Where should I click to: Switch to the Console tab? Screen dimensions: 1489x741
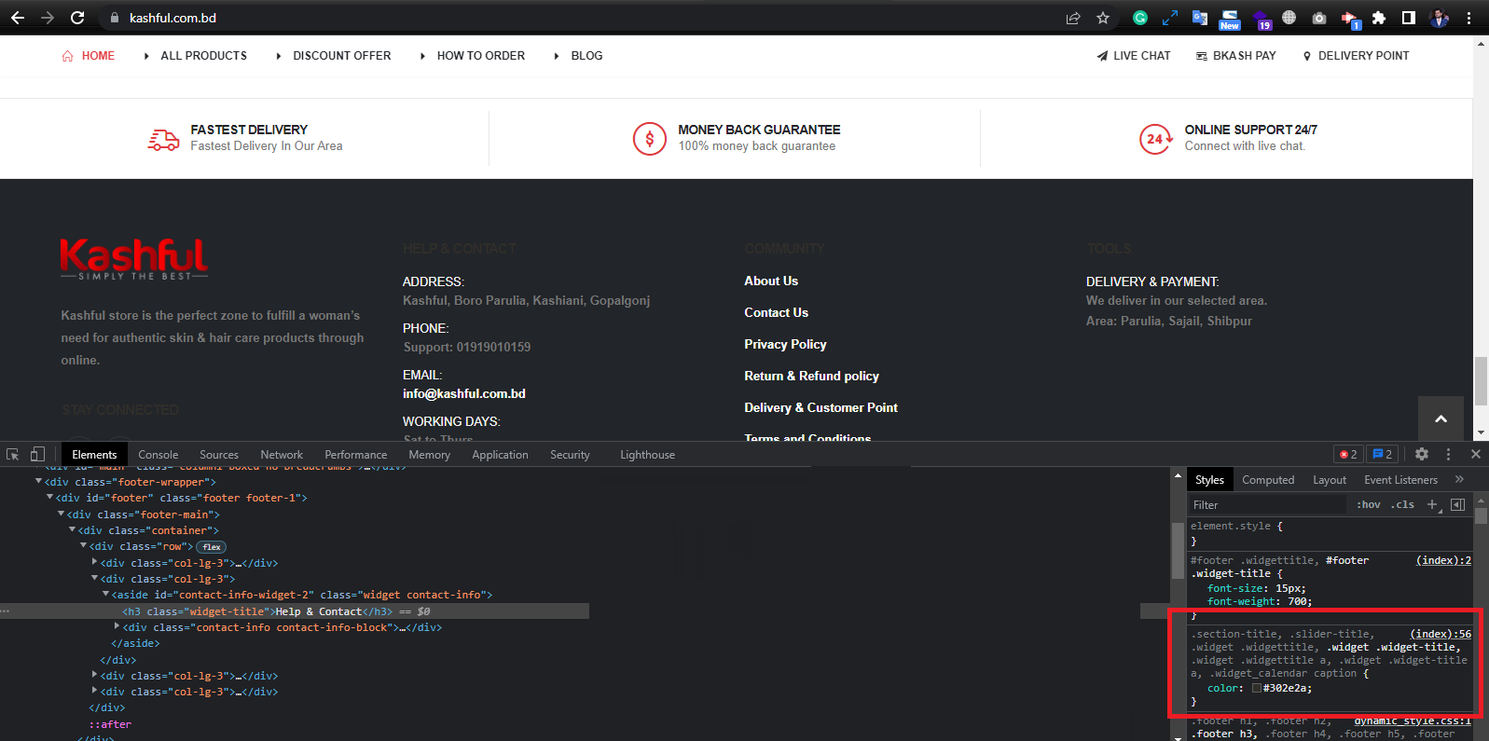pos(158,454)
